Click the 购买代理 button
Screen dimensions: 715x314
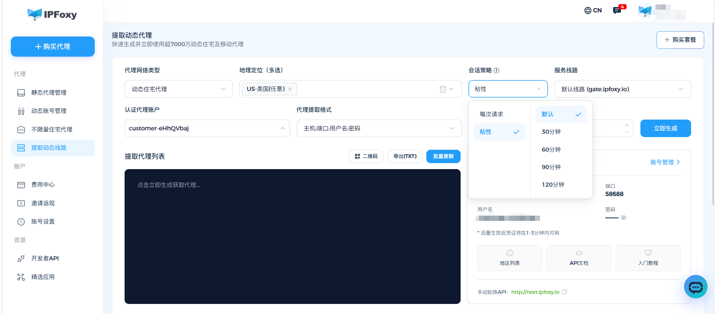[x=53, y=47]
